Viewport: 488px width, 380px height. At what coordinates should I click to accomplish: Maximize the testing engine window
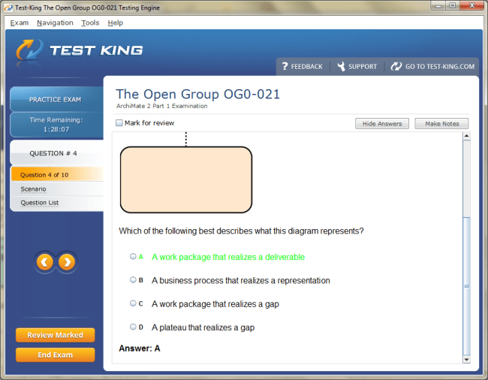(x=452, y=5)
